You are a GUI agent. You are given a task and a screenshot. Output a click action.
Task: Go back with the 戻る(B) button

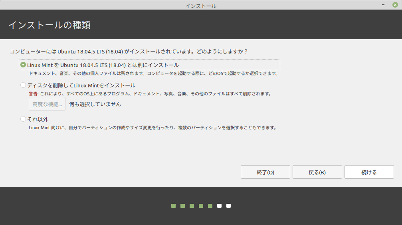[x=317, y=172]
